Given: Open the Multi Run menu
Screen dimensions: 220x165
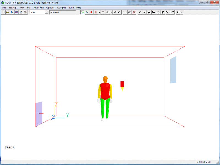Looking at the screenshot, I should click(x=39, y=7).
